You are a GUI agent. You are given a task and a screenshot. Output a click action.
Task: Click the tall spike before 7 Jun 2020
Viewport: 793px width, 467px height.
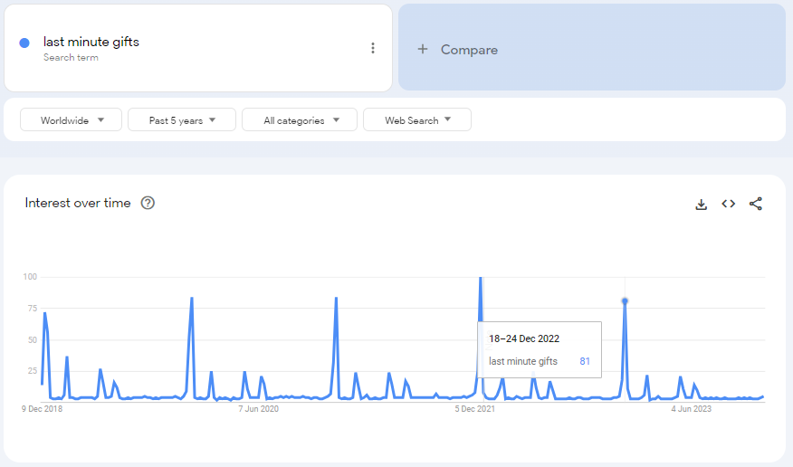click(x=192, y=299)
